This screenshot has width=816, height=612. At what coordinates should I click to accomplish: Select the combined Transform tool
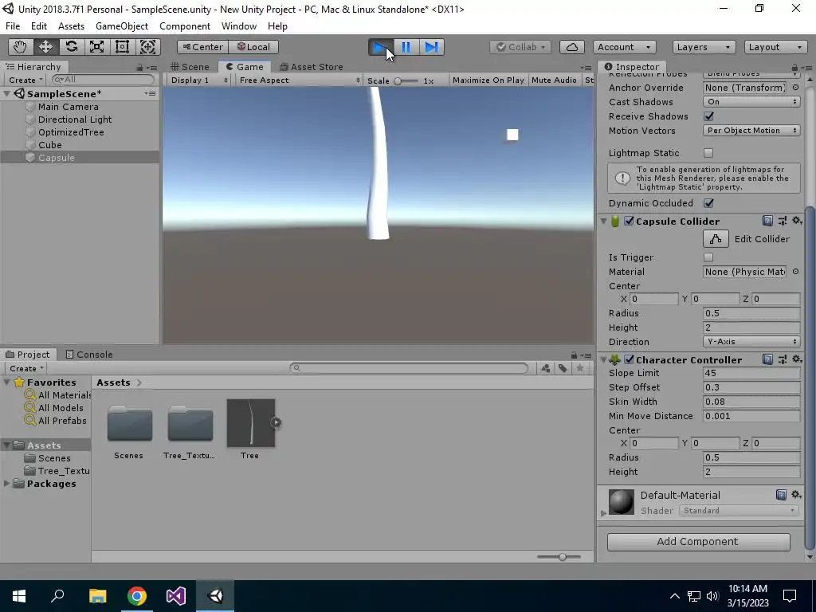(x=147, y=47)
